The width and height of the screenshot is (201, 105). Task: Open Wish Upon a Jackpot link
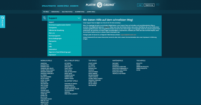71,94
